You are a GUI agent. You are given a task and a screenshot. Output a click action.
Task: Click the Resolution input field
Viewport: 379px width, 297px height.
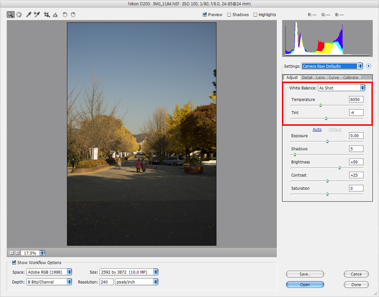pyautogui.click(x=105, y=282)
